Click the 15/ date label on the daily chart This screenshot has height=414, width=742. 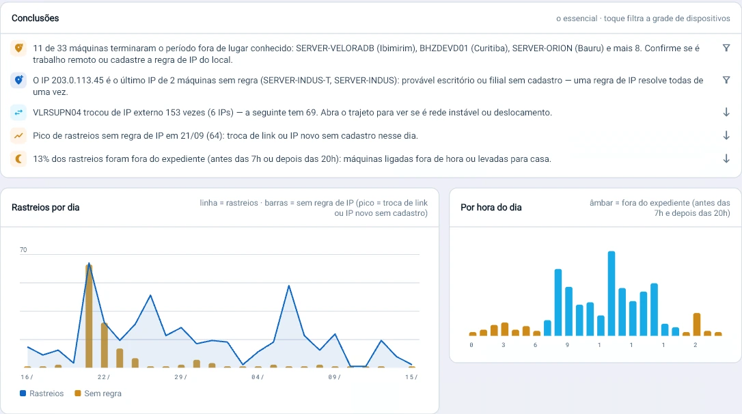[x=411, y=377]
